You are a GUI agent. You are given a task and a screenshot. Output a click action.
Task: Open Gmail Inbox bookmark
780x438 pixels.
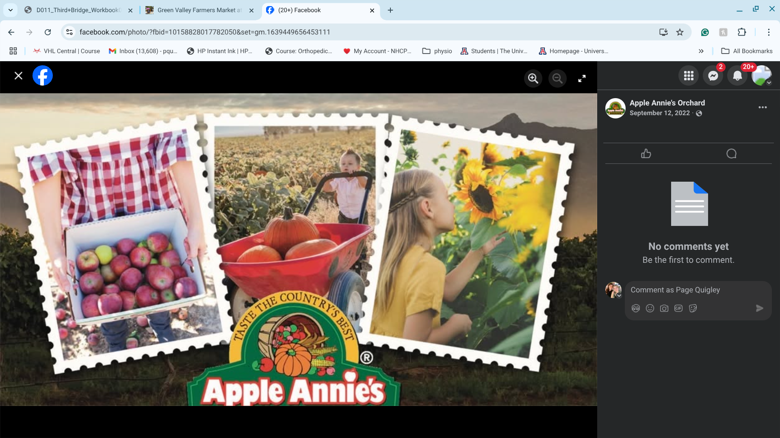(143, 51)
